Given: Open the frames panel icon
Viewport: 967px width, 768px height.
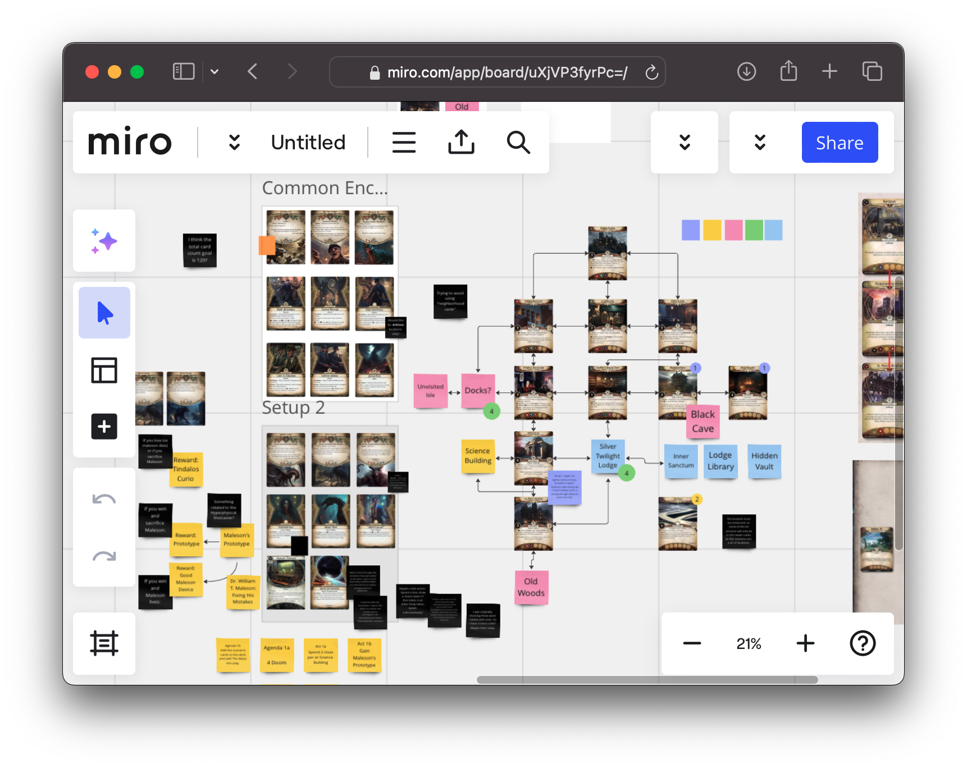Looking at the screenshot, I should pos(104,643).
